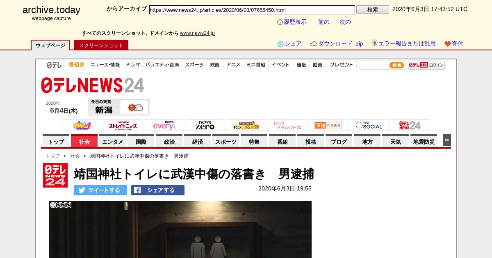Image resolution: width=492 pixels, height=258 pixels.
Task: Open プレゼント menu item
Action: click(x=342, y=65)
